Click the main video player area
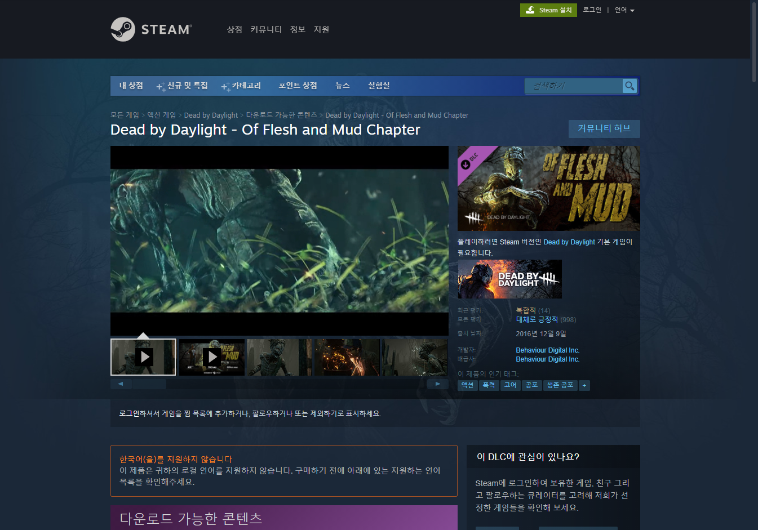 [280, 240]
